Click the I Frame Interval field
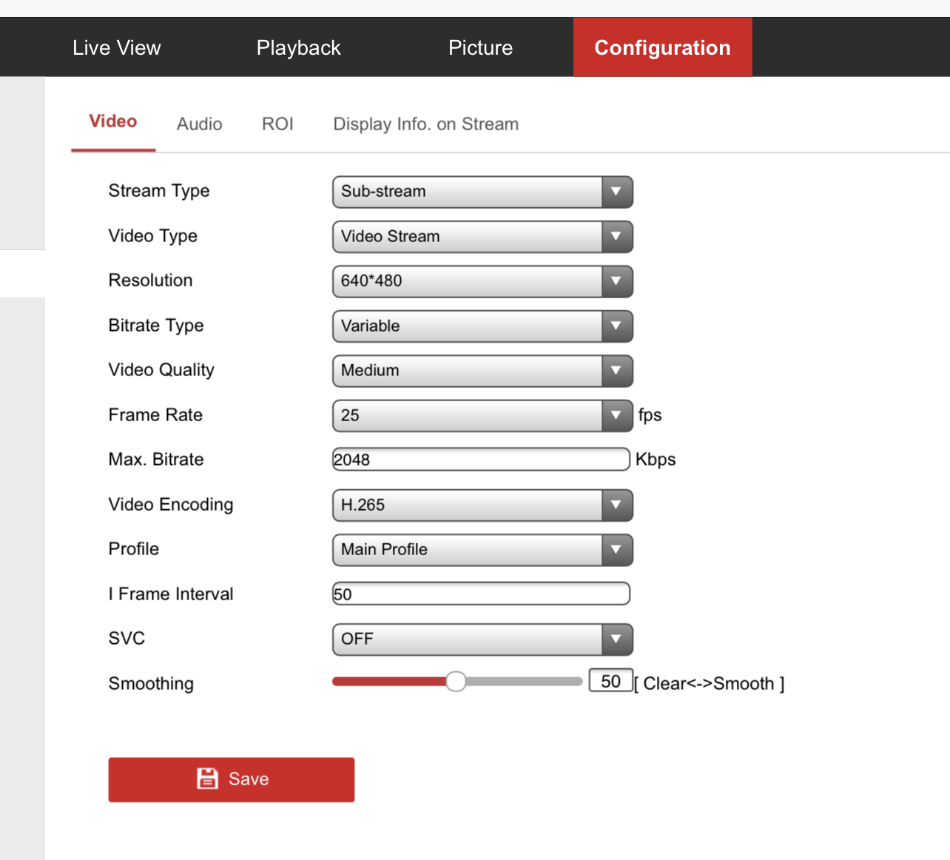Screen dimensions: 950x860 pyautogui.click(x=481, y=594)
